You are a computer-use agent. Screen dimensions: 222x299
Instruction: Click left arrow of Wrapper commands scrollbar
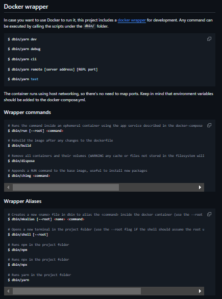tap(8, 187)
